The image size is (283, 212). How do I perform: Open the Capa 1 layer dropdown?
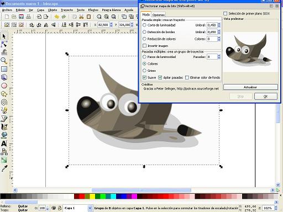pyautogui.click(x=90, y=208)
